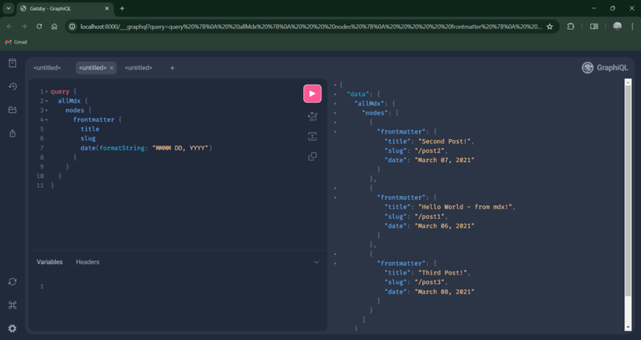Open GraphiQL settings with the gear icon
Viewport: 641px width, 340px height.
pos(13,328)
